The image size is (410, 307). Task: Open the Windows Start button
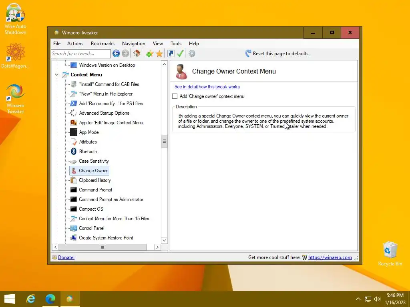[x=10, y=299]
